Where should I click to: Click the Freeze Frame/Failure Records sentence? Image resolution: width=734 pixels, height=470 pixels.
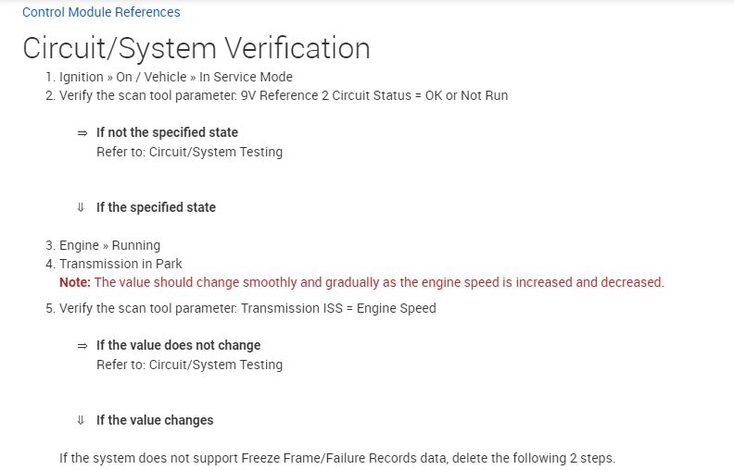336,458
